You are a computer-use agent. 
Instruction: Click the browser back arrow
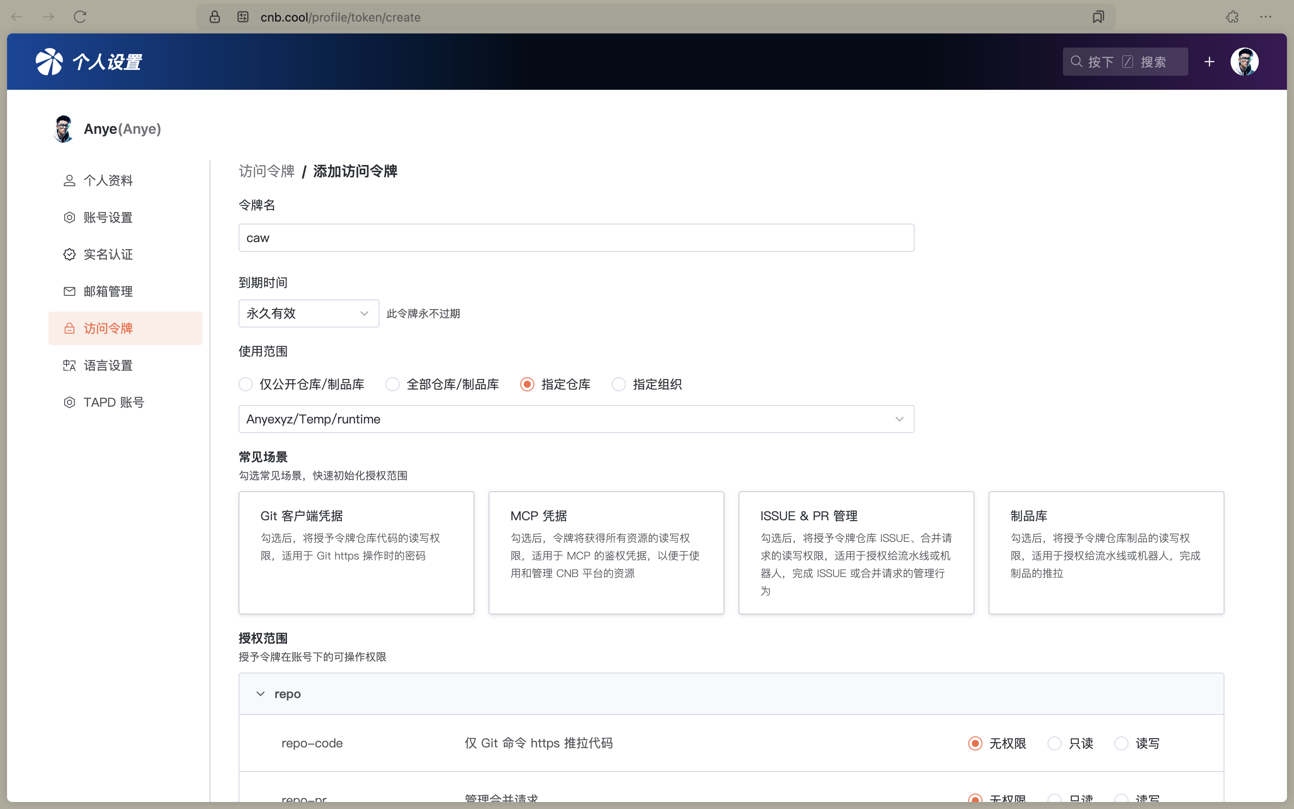17,17
